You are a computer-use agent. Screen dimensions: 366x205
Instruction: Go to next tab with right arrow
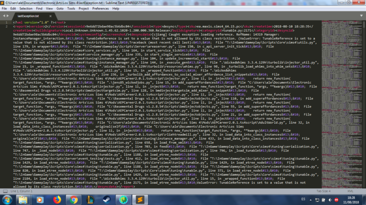click(8, 16)
